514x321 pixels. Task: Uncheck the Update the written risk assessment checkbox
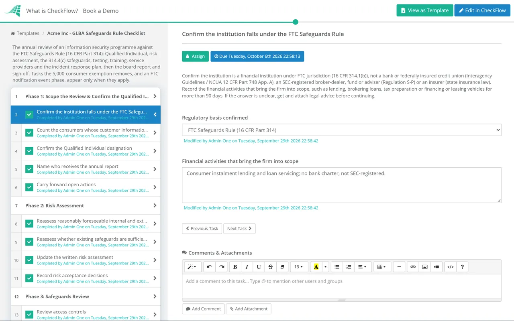pos(29,260)
